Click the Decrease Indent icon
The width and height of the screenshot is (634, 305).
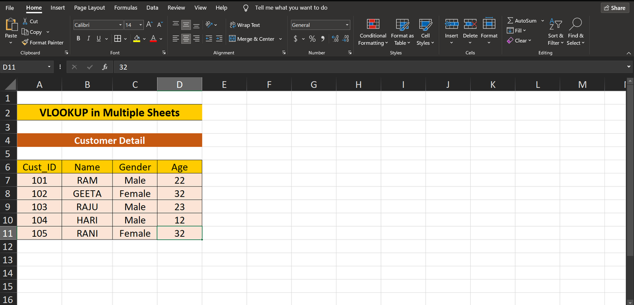pos(210,39)
